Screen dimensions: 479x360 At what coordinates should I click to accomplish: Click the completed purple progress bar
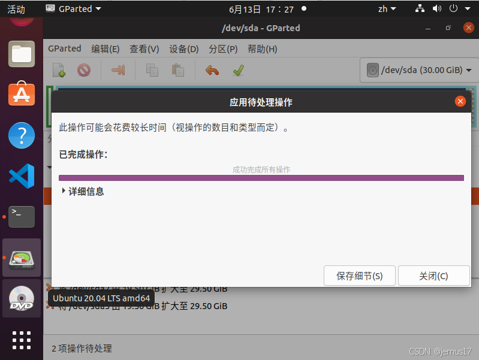(261, 178)
